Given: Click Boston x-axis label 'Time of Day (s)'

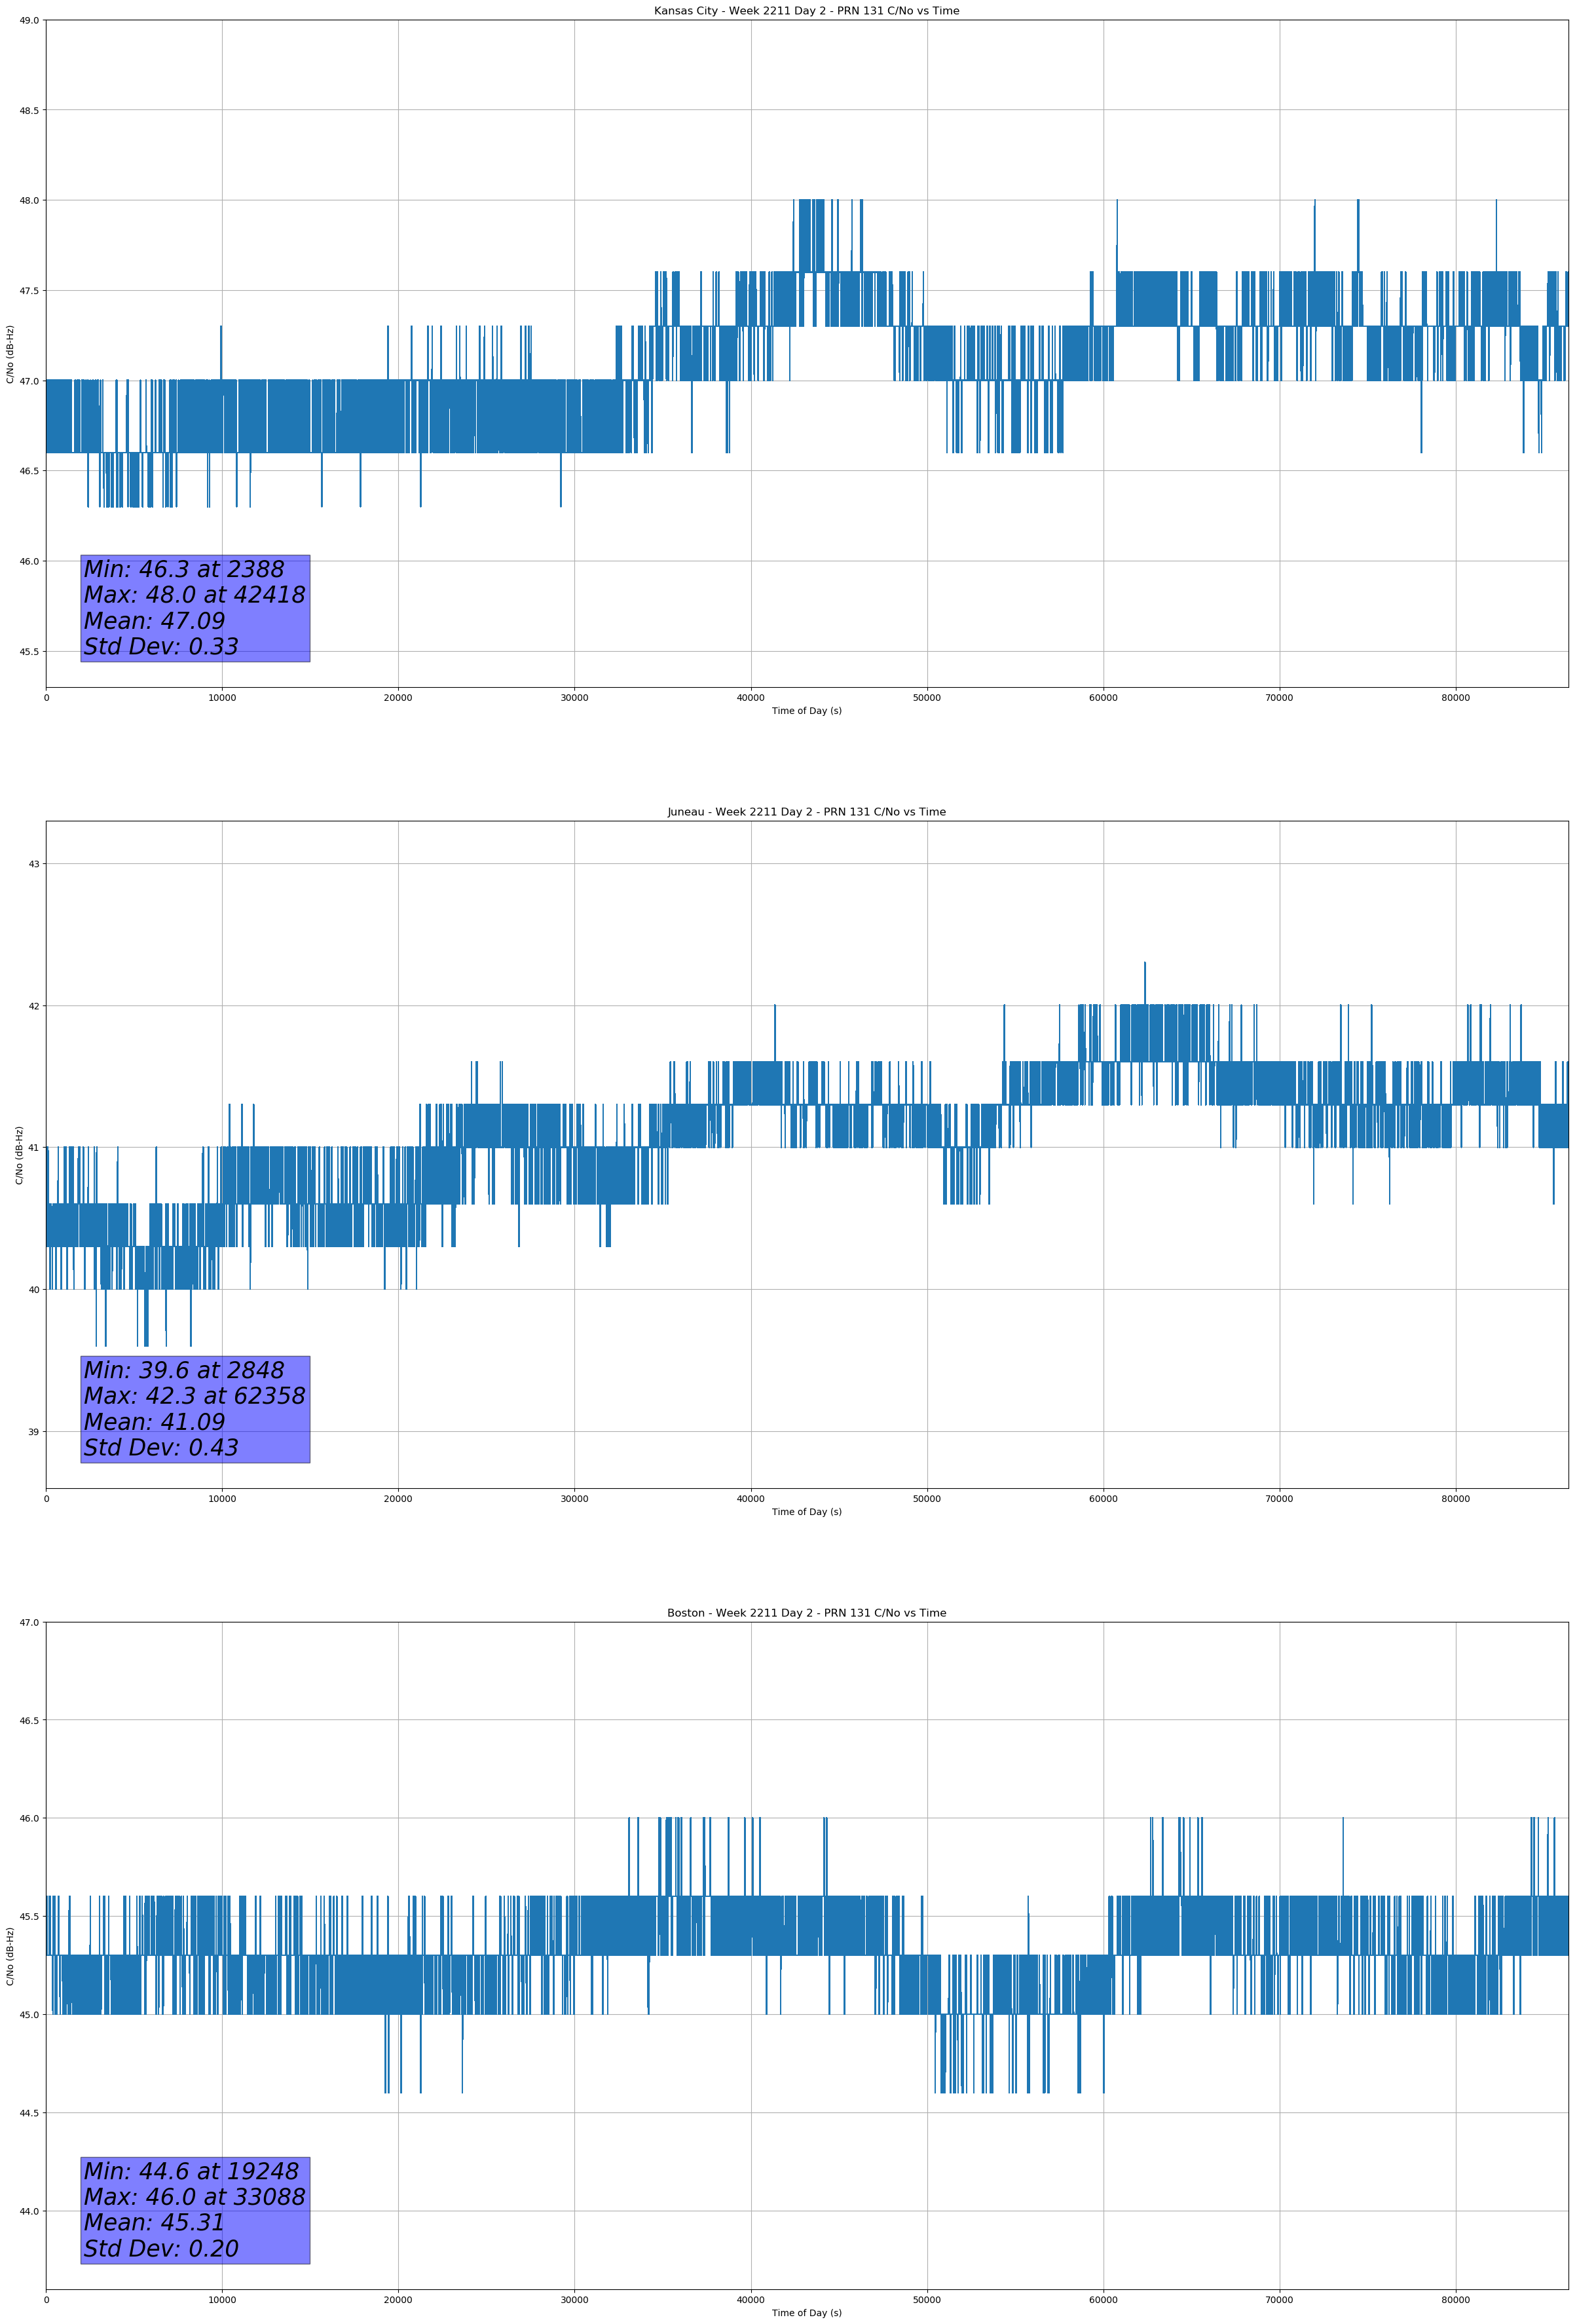Looking at the screenshot, I should (x=806, y=2313).
